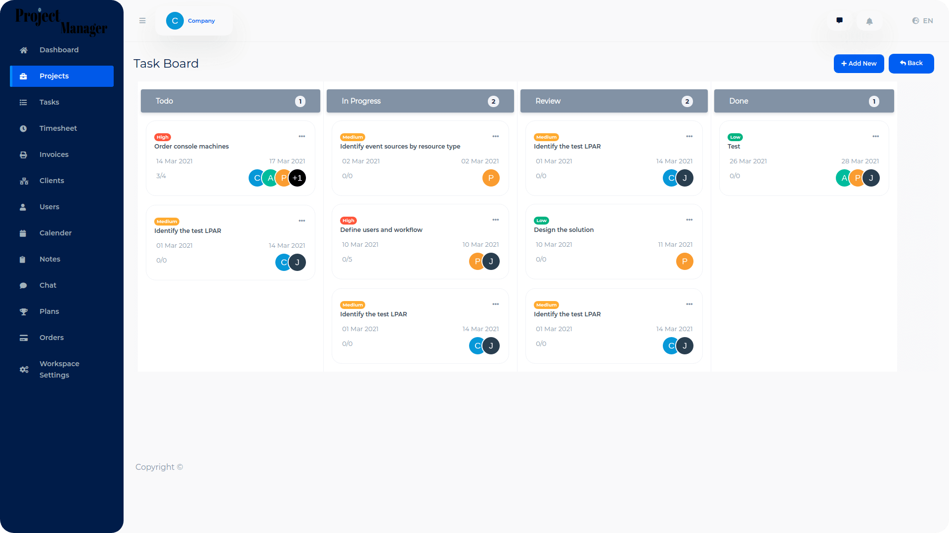This screenshot has height=533, width=949.
Task: Open options menu on Define users and workflow card
Action: click(495, 220)
